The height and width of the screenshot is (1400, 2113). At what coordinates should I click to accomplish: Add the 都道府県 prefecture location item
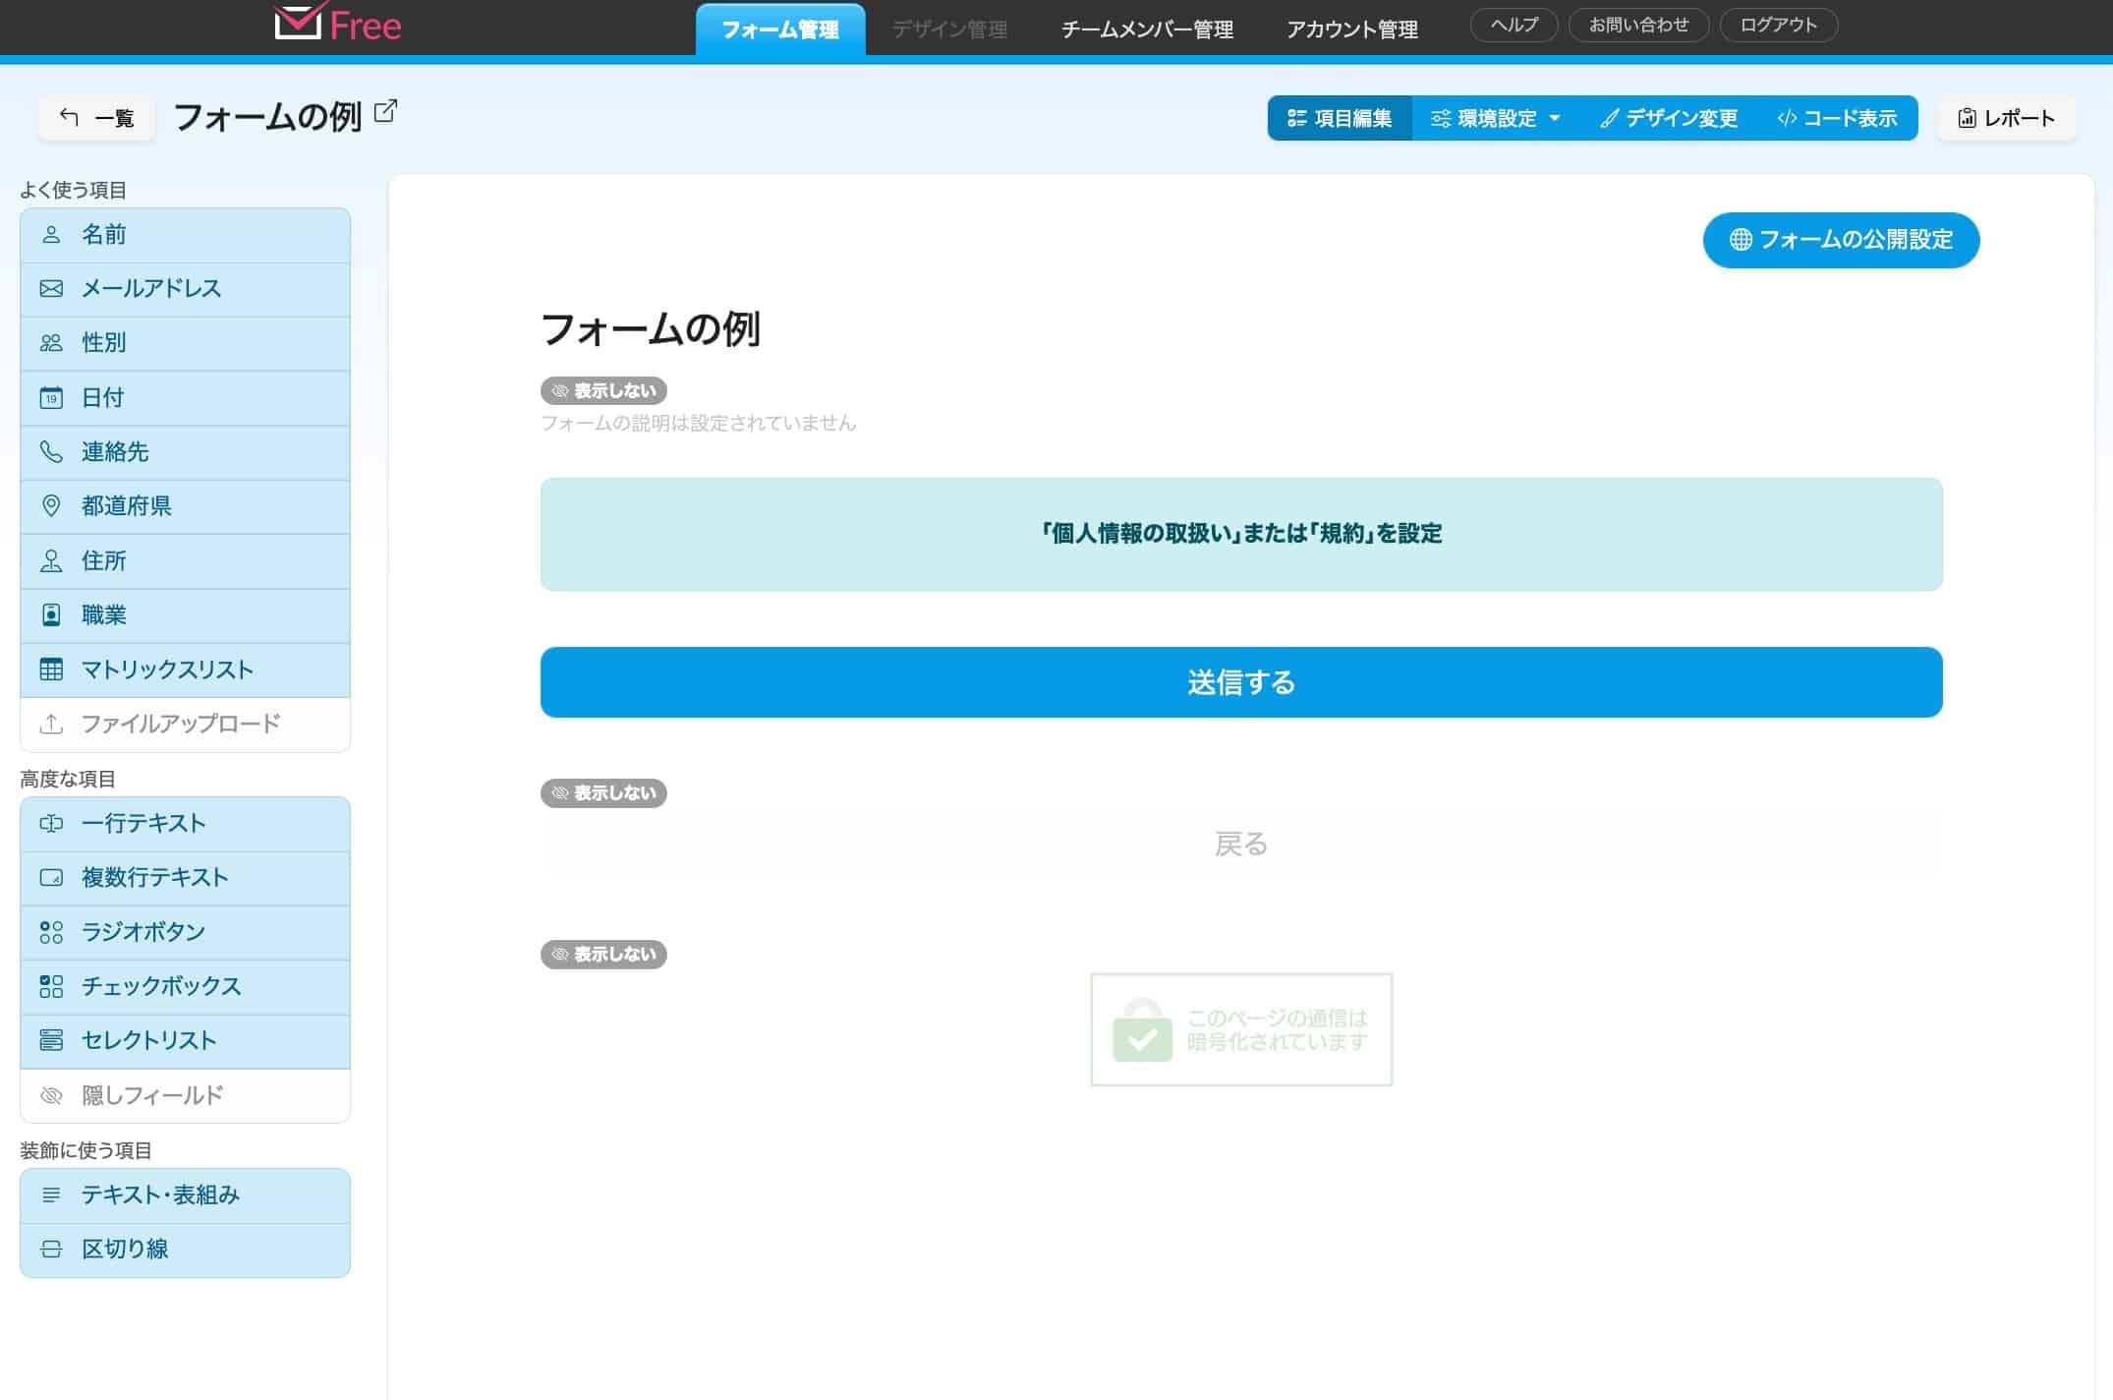pyautogui.click(x=185, y=506)
